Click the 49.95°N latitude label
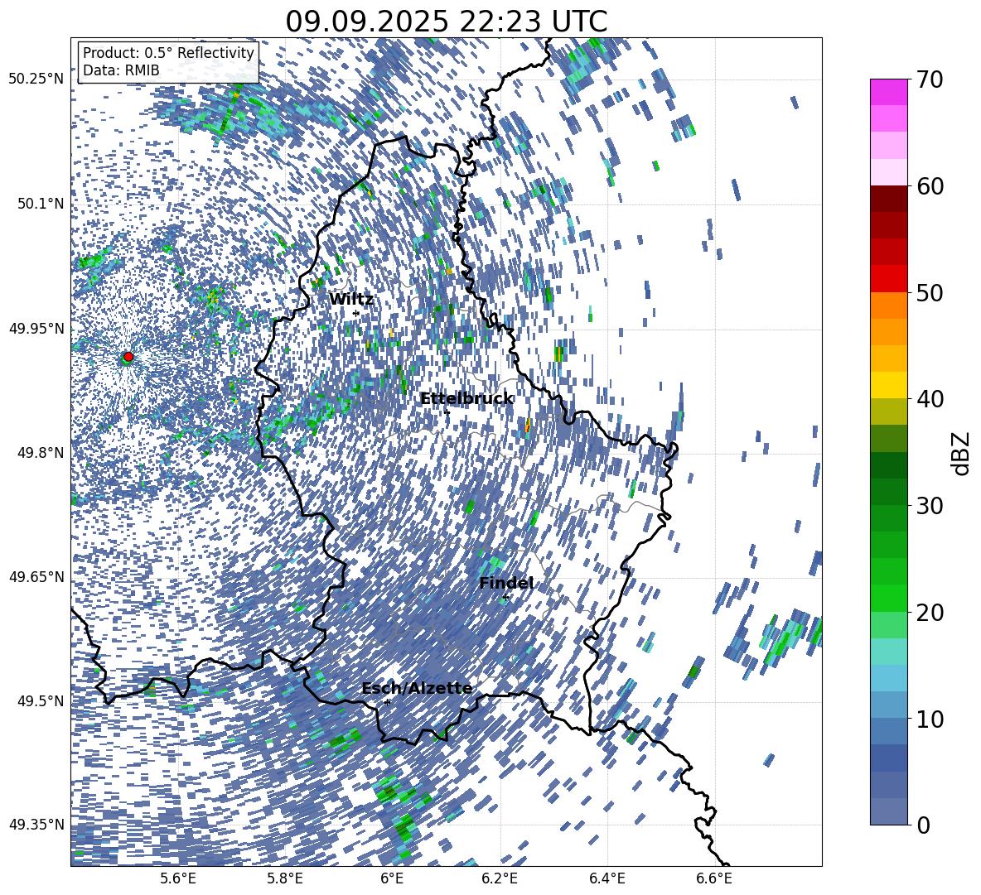The height and width of the screenshot is (895, 981). click(x=36, y=328)
